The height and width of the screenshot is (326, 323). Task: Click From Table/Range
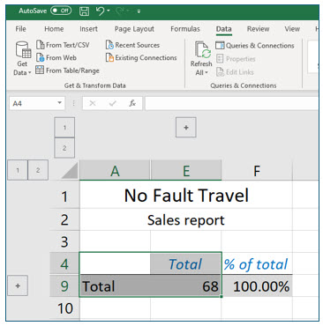67,70
